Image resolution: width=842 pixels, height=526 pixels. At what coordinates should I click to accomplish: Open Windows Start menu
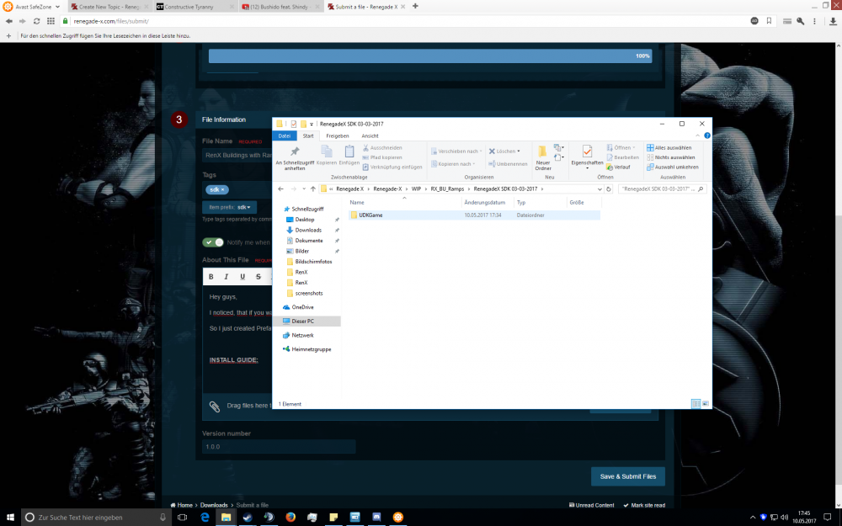10,517
